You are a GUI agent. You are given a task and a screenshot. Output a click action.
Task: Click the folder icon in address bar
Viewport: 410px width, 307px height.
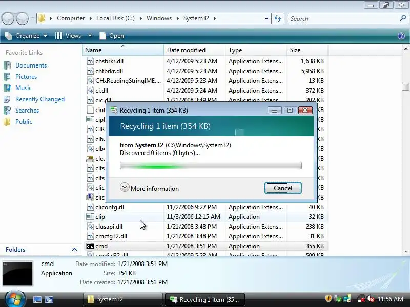tap(42, 18)
